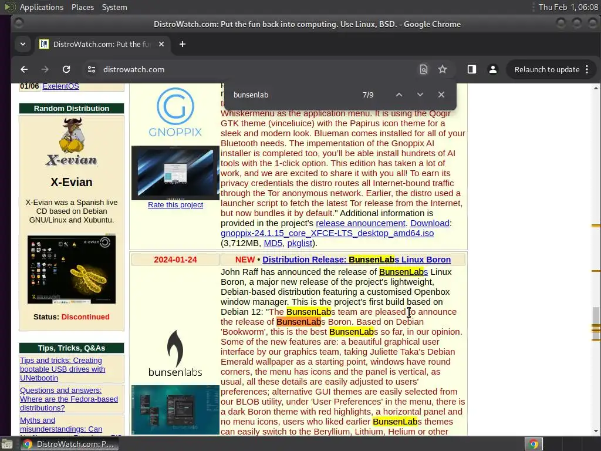The height and width of the screenshot is (451, 601).
Task: Open the ExelentOS link
Action: [x=60, y=86]
